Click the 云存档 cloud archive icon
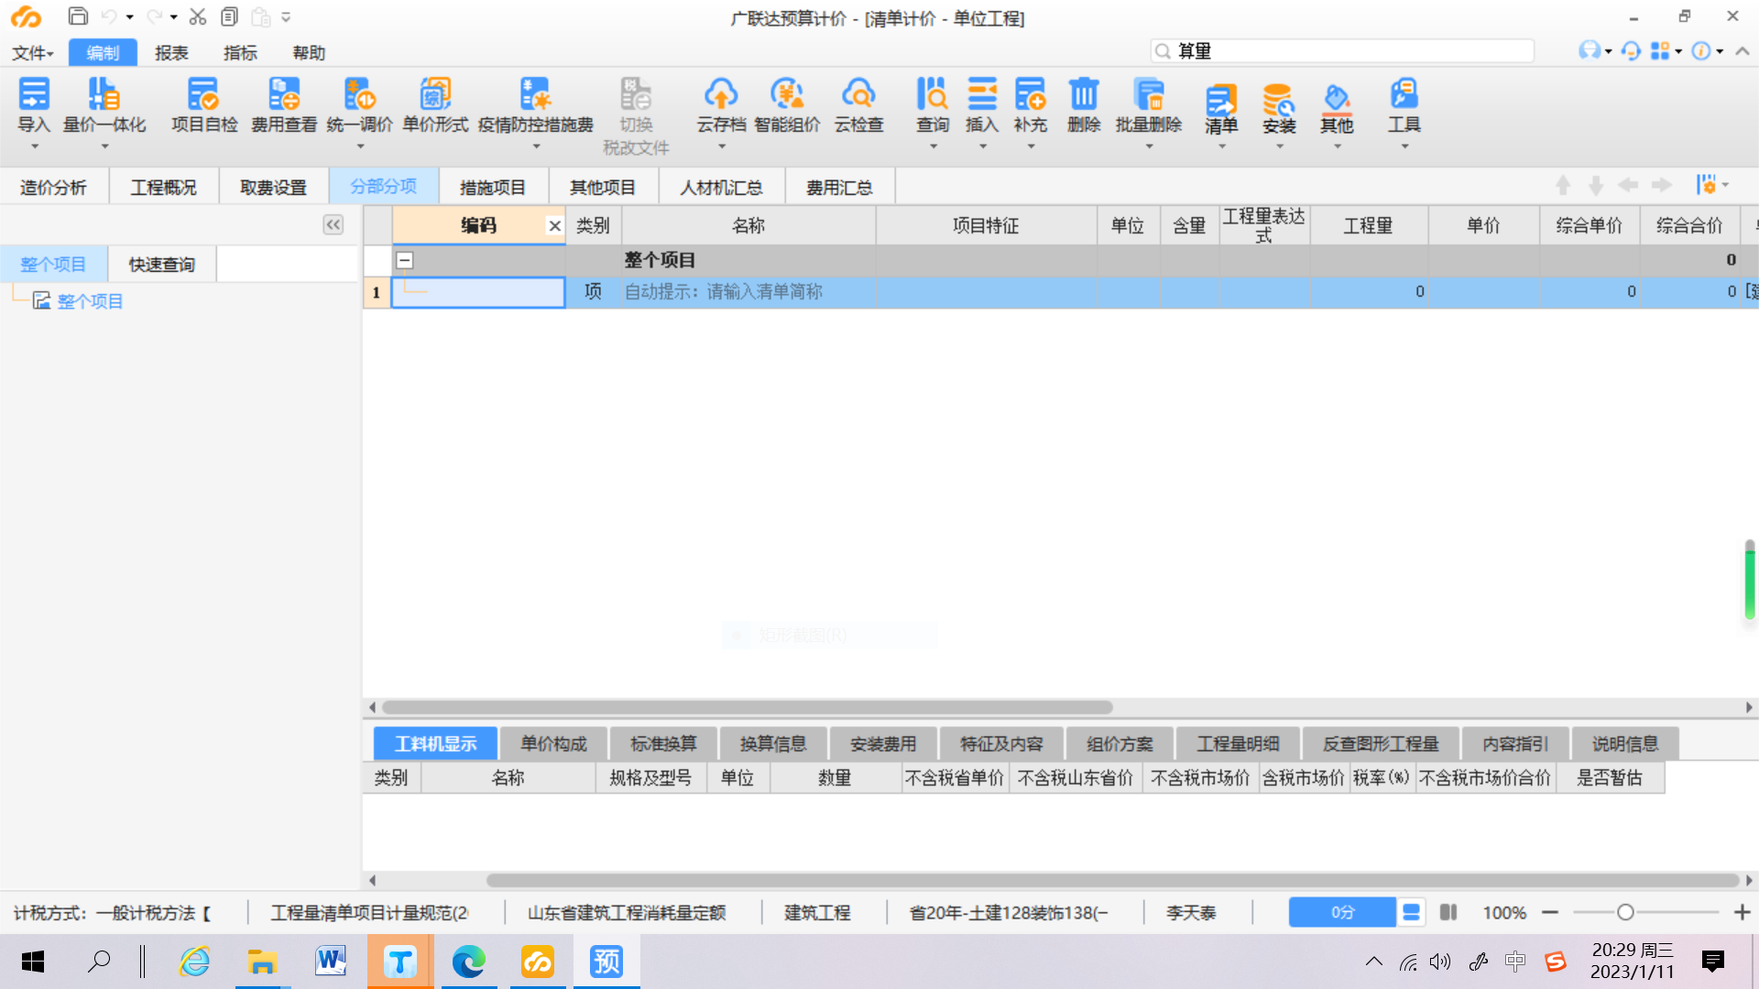 721,94
